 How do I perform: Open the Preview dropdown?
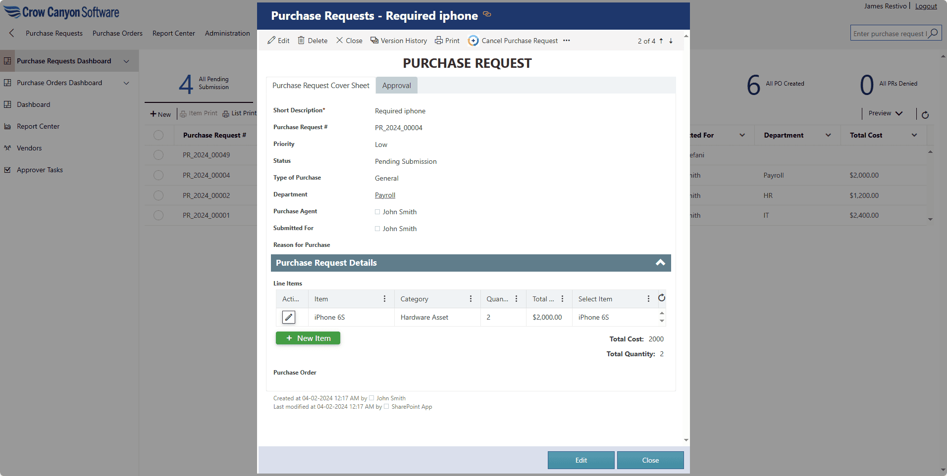tap(886, 113)
